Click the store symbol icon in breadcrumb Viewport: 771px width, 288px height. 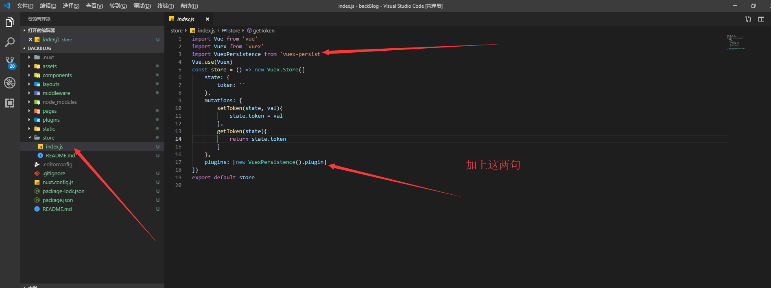tap(225, 30)
